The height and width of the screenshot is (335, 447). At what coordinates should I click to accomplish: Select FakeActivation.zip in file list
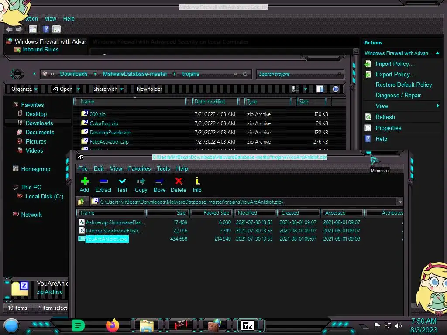point(109,142)
